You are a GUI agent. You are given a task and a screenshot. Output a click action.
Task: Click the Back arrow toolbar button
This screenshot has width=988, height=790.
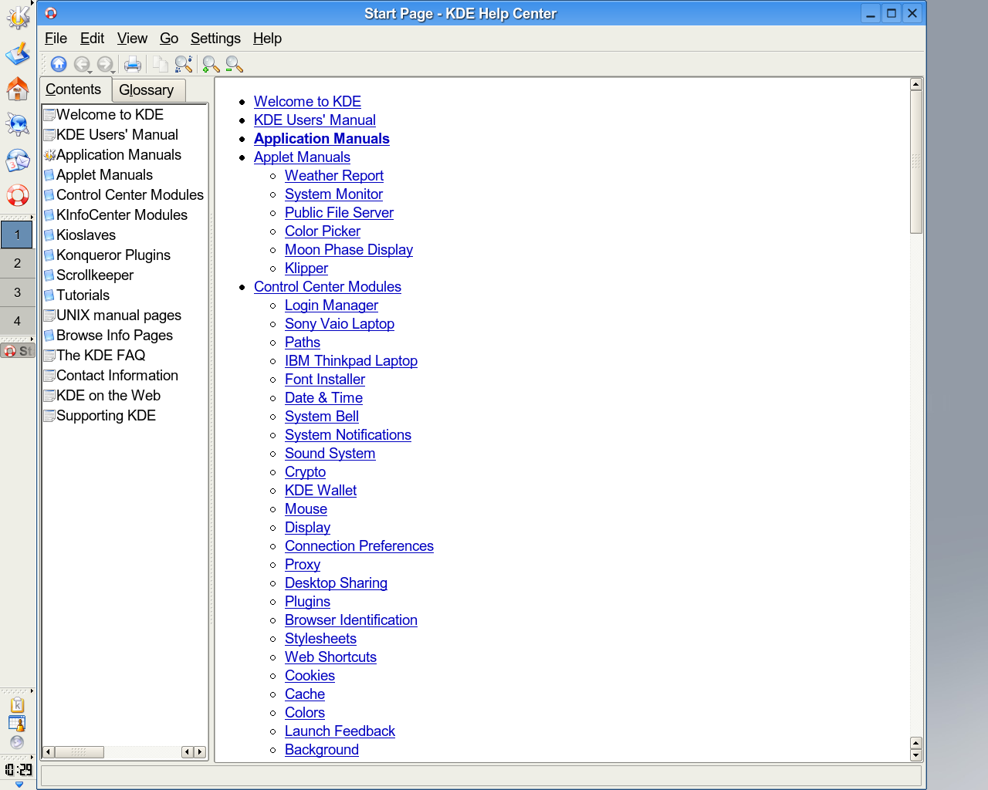81,64
